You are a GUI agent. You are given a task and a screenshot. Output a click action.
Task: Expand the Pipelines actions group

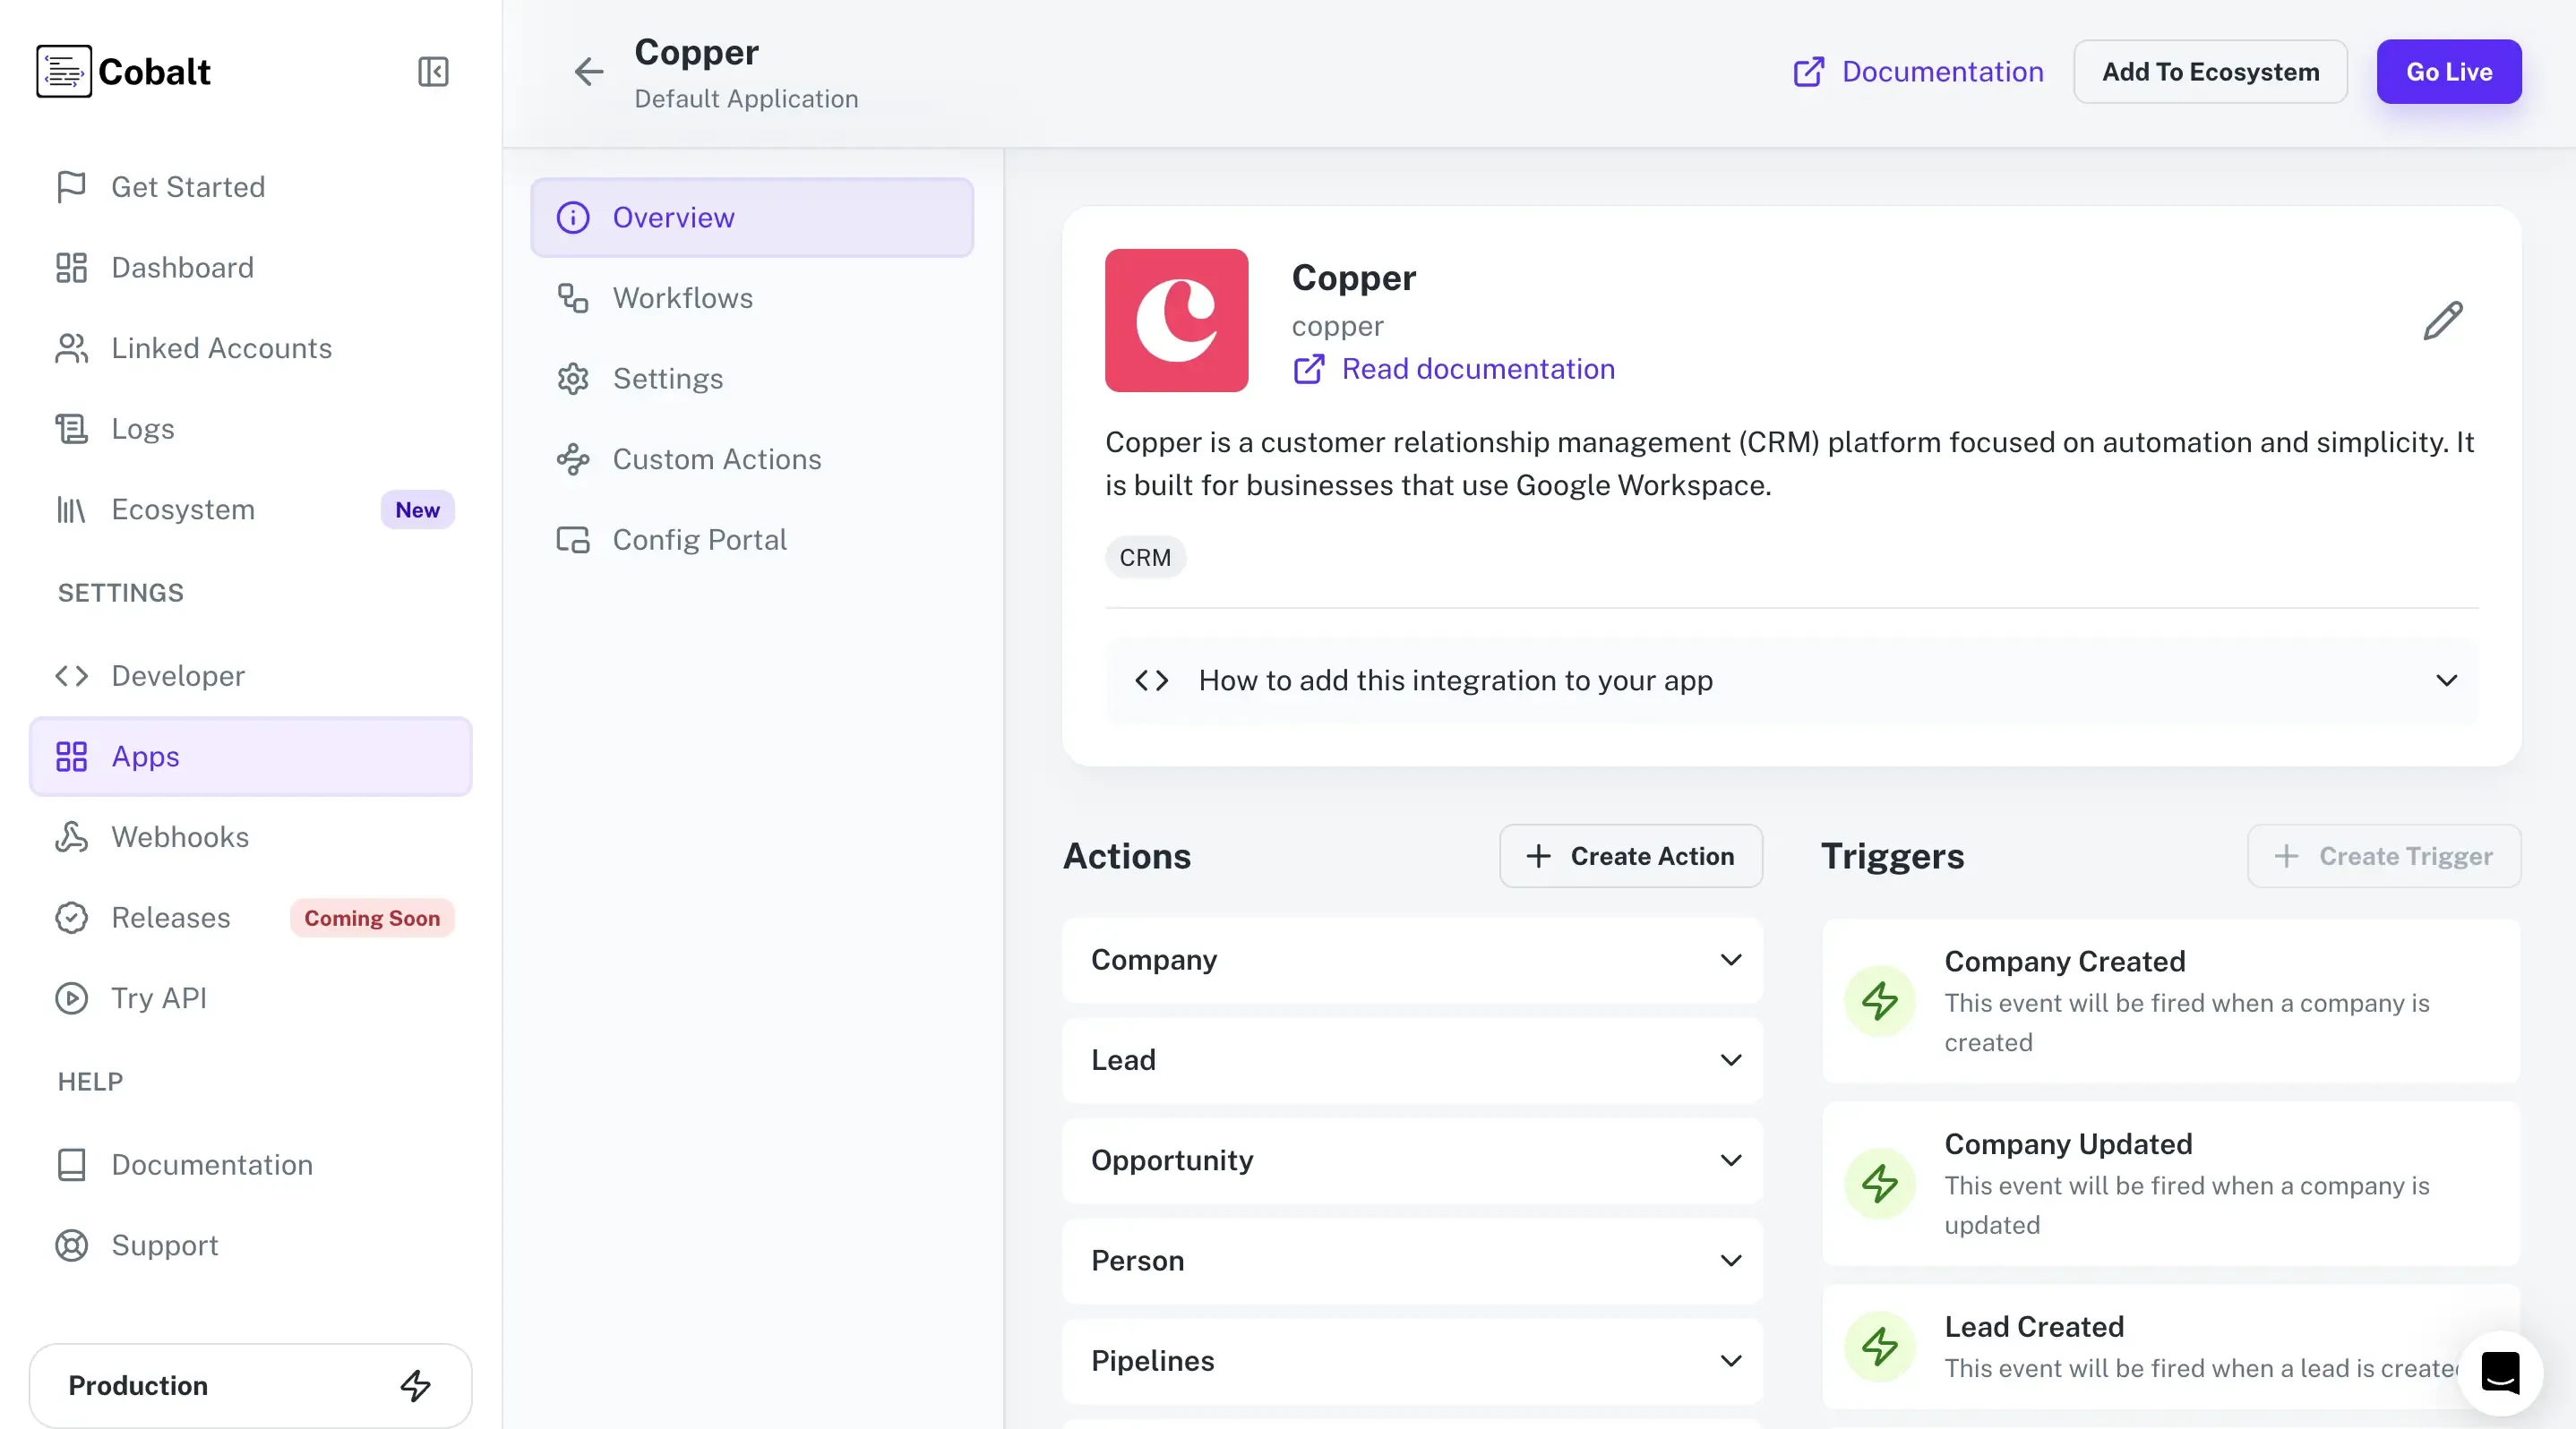point(1412,1360)
